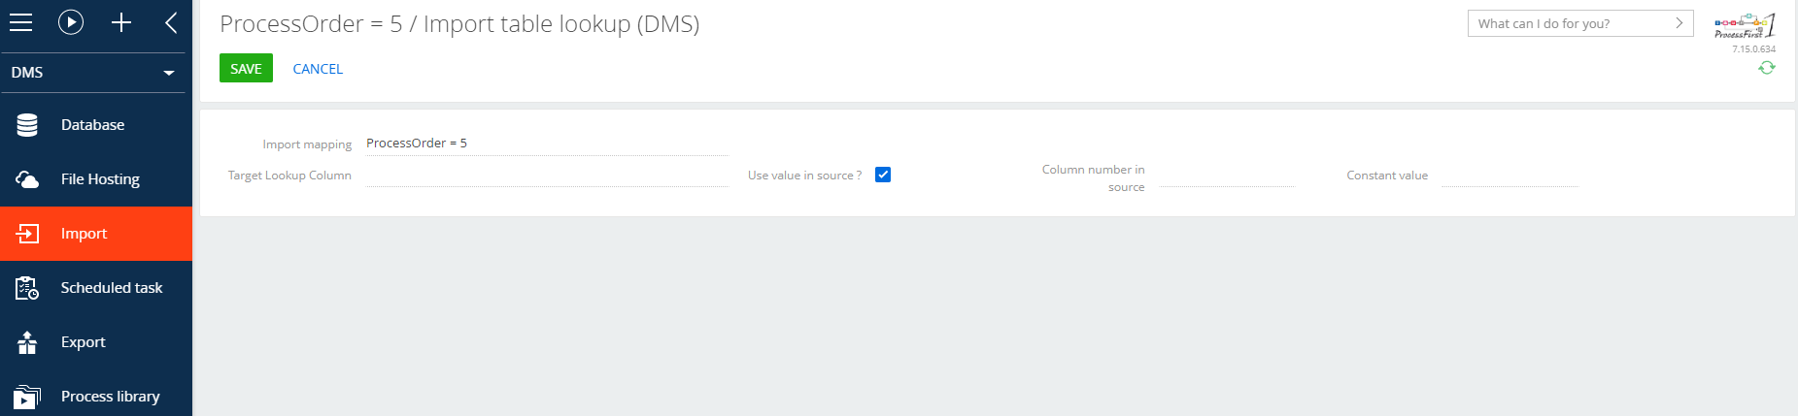
Task: Click the Database stack icon
Action: tap(27, 125)
